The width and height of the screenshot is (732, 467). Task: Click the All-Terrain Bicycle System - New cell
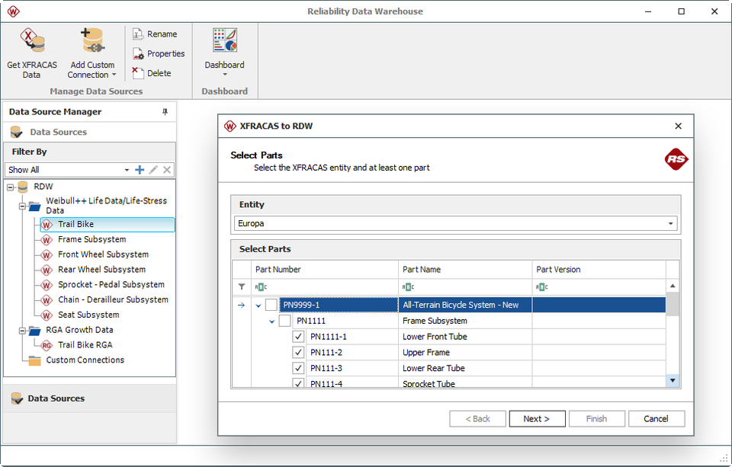coord(465,305)
